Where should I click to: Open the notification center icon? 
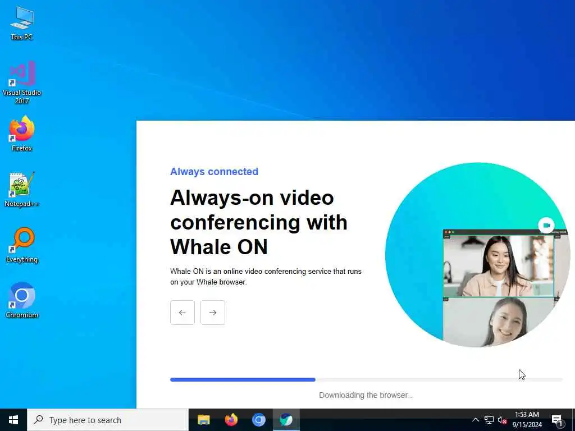tap(557, 420)
